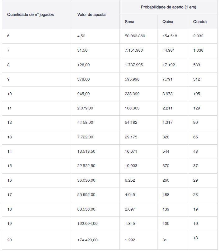Select the 945,00 bet value cell
The width and height of the screenshot is (220, 251).
83,94
